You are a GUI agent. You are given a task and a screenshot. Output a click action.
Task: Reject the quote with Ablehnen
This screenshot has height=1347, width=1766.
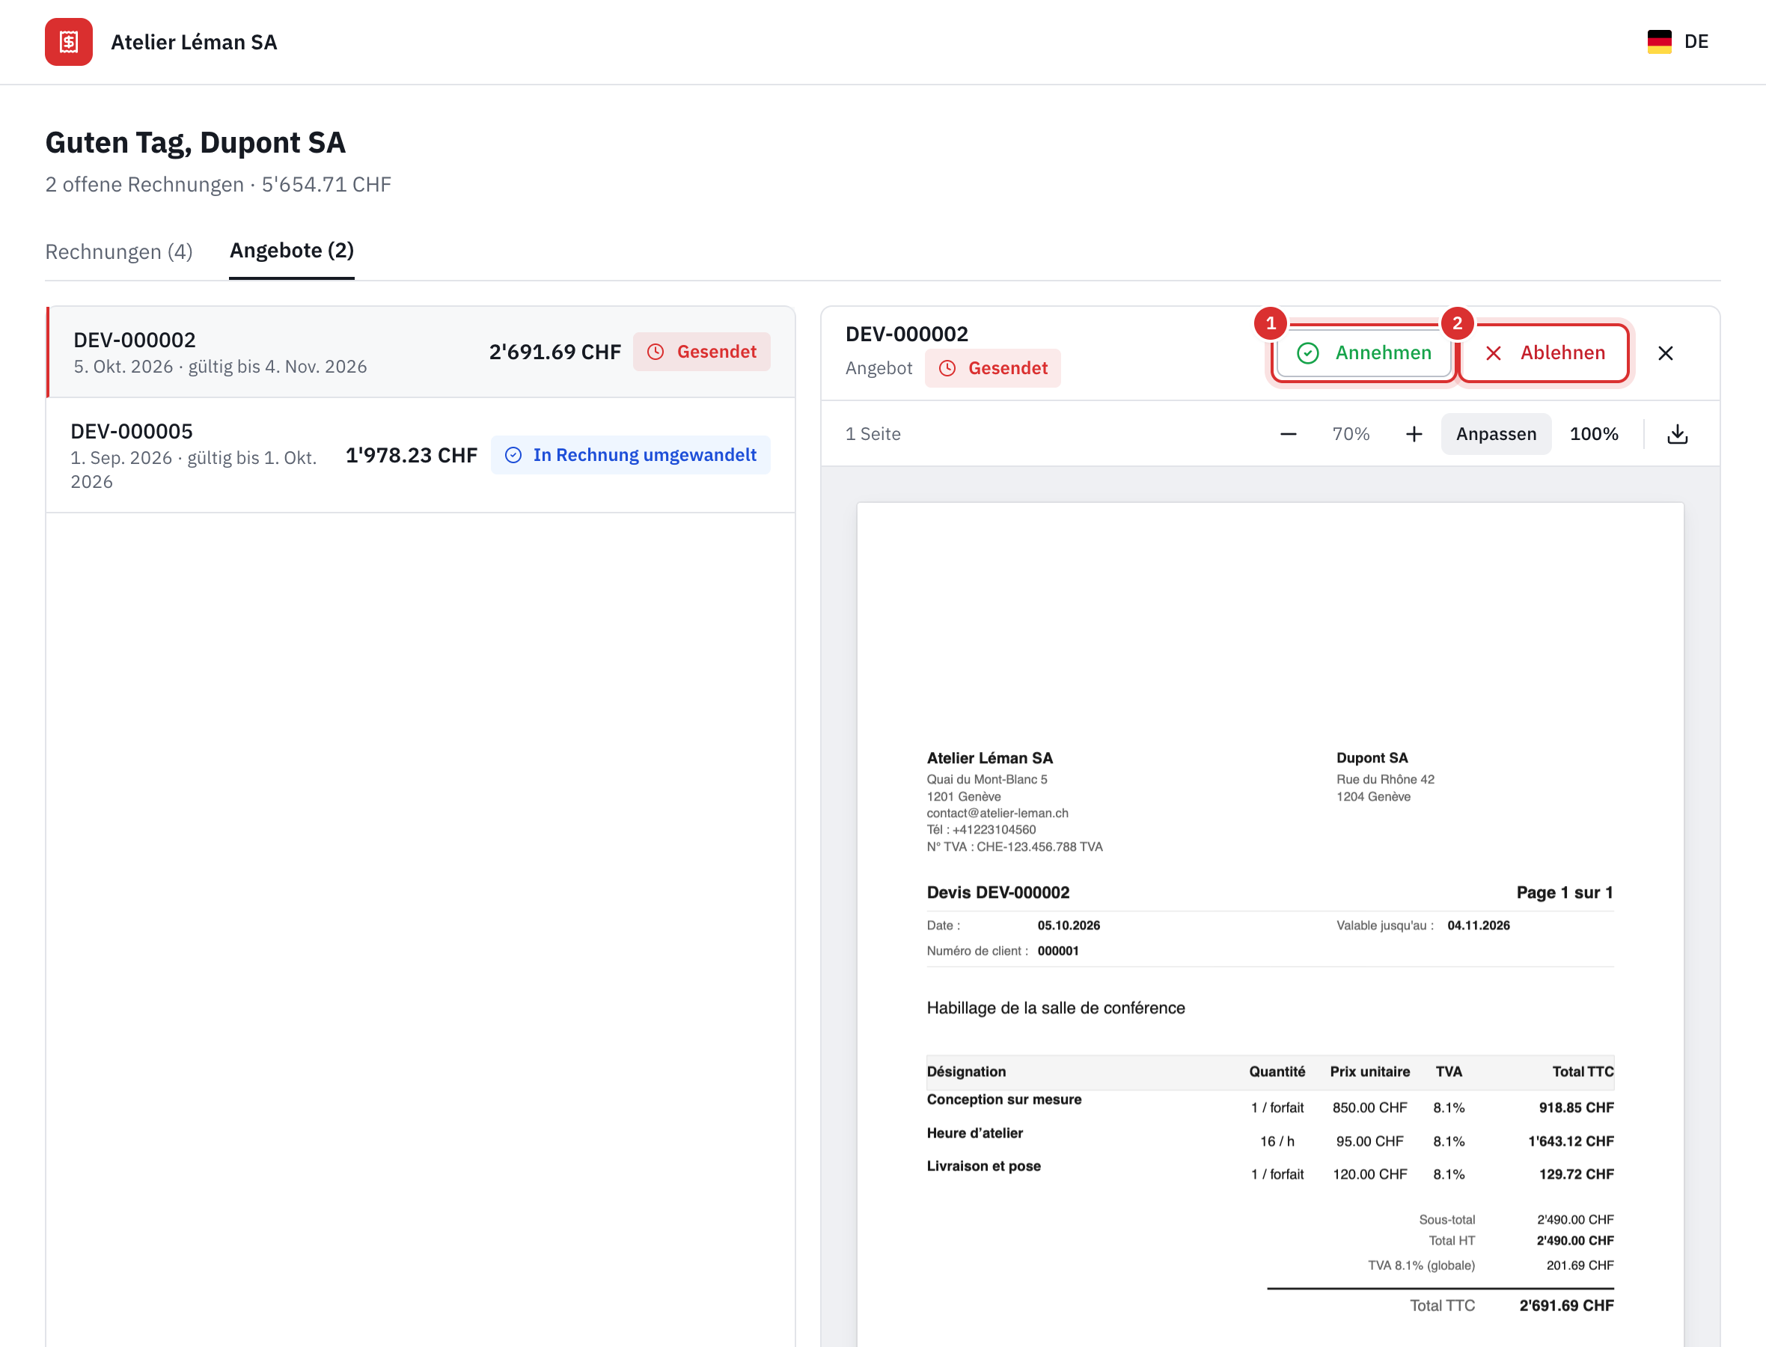(x=1545, y=352)
